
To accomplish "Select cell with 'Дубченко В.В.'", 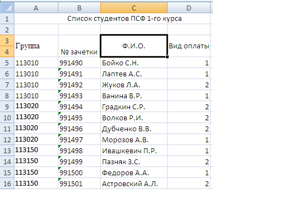I will point(134,129).
